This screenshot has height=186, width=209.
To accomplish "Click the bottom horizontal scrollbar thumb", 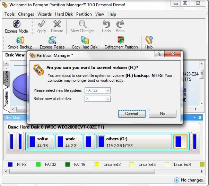I will 82,171.
